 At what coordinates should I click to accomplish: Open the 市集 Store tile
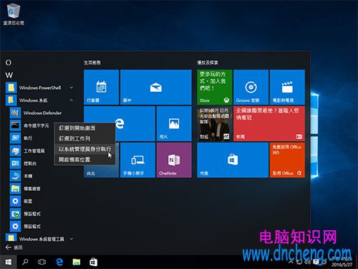[x=233, y=160]
